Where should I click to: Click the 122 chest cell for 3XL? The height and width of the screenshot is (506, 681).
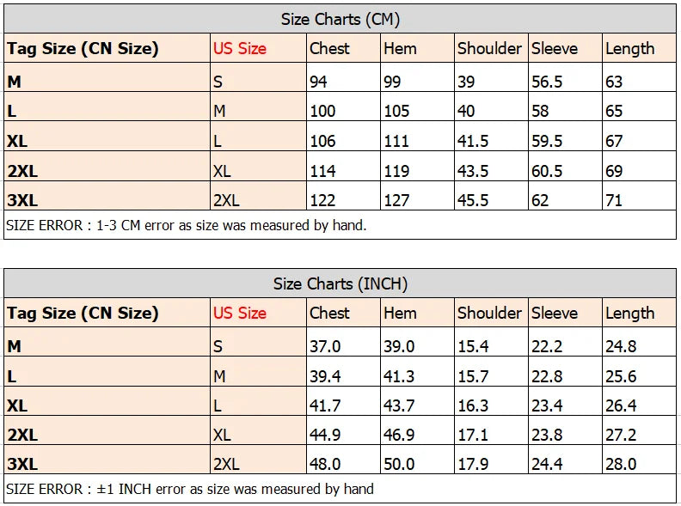click(x=322, y=200)
